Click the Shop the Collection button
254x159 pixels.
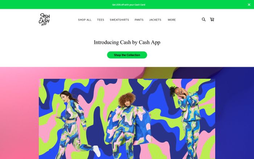pos(127,55)
